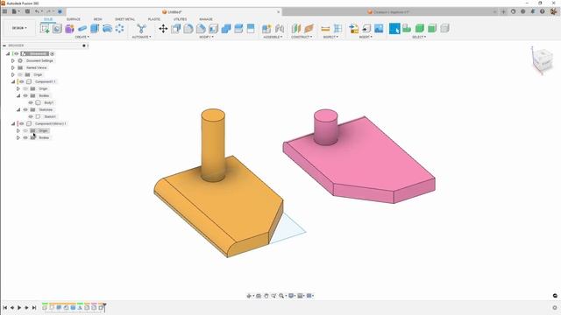Click the Orbit navigation icon

[x=249, y=296]
